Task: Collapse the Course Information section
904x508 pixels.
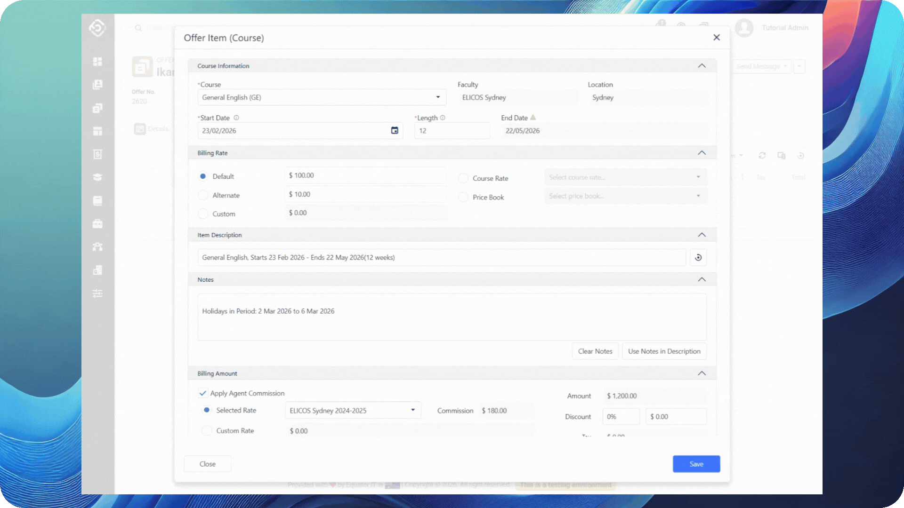Action: point(702,66)
